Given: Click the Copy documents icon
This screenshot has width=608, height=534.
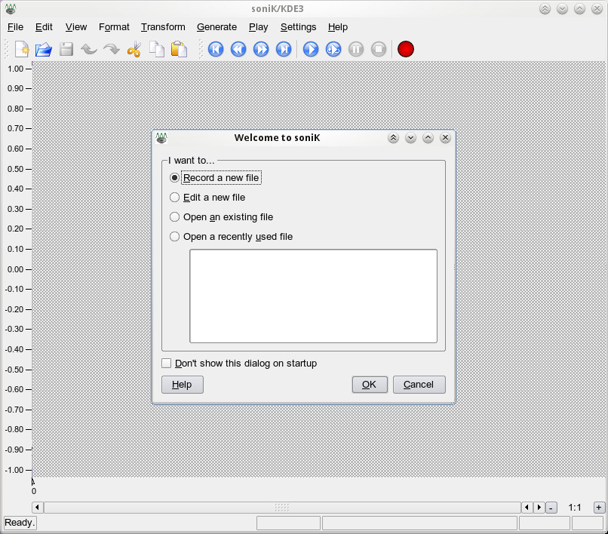Looking at the screenshot, I should click(157, 49).
